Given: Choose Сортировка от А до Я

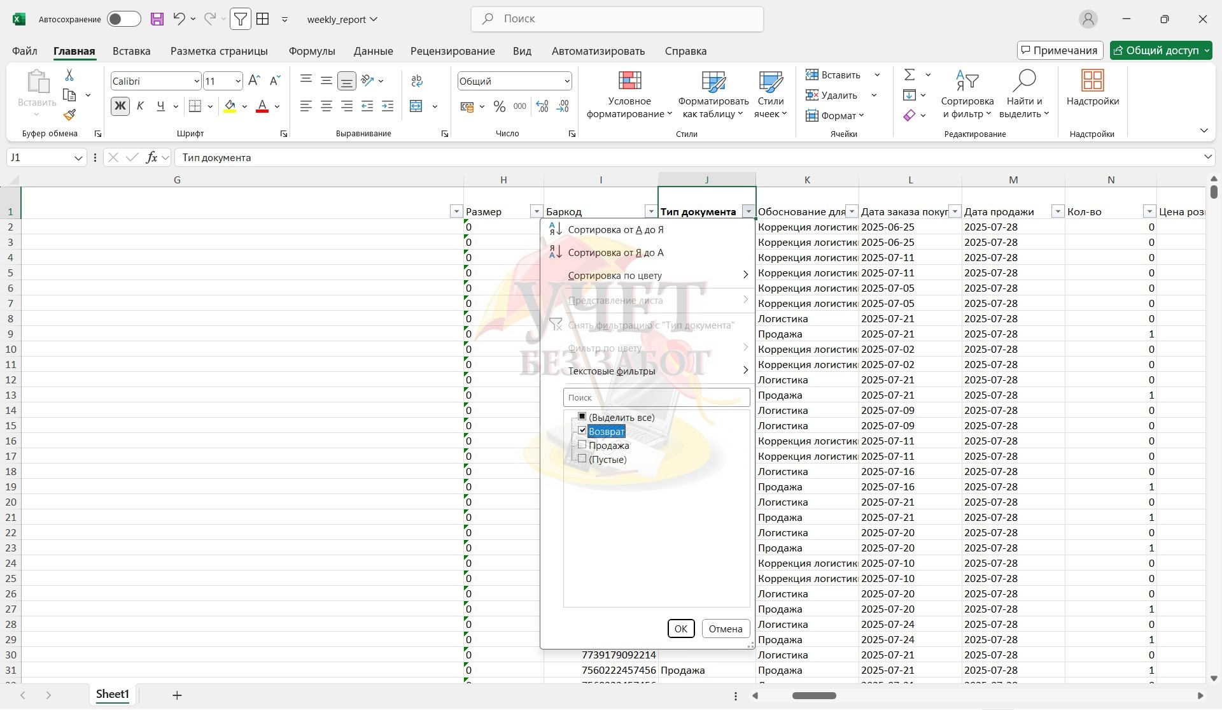Looking at the screenshot, I should pyautogui.click(x=615, y=229).
